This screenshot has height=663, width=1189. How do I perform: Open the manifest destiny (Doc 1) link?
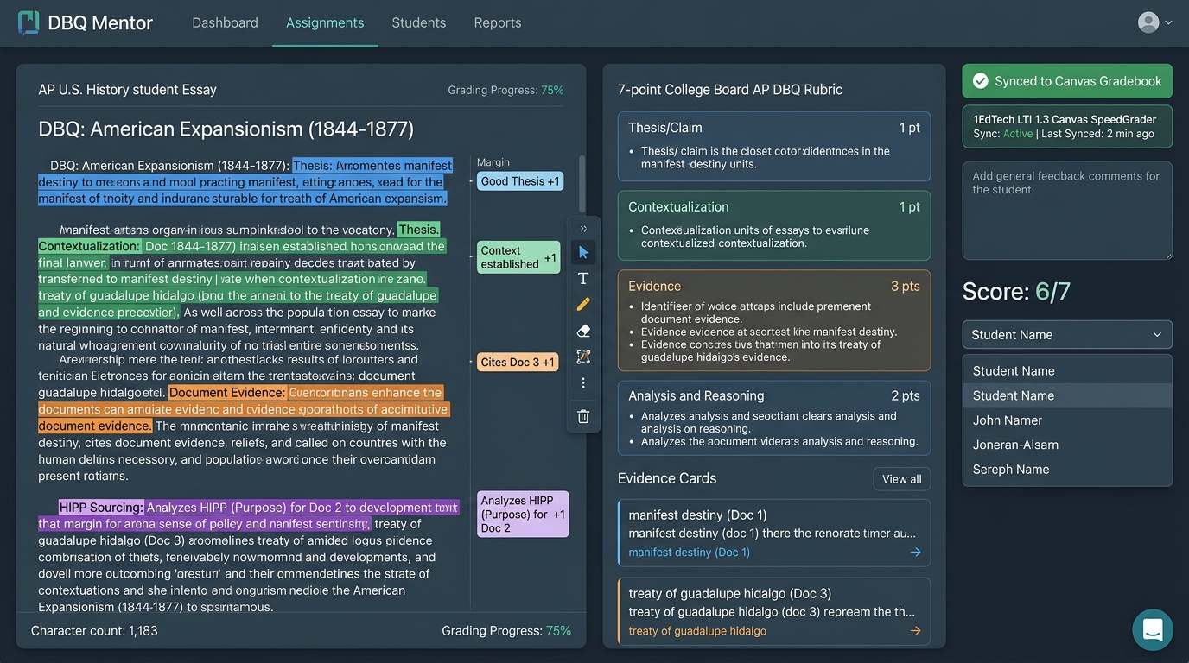coord(689,552)
